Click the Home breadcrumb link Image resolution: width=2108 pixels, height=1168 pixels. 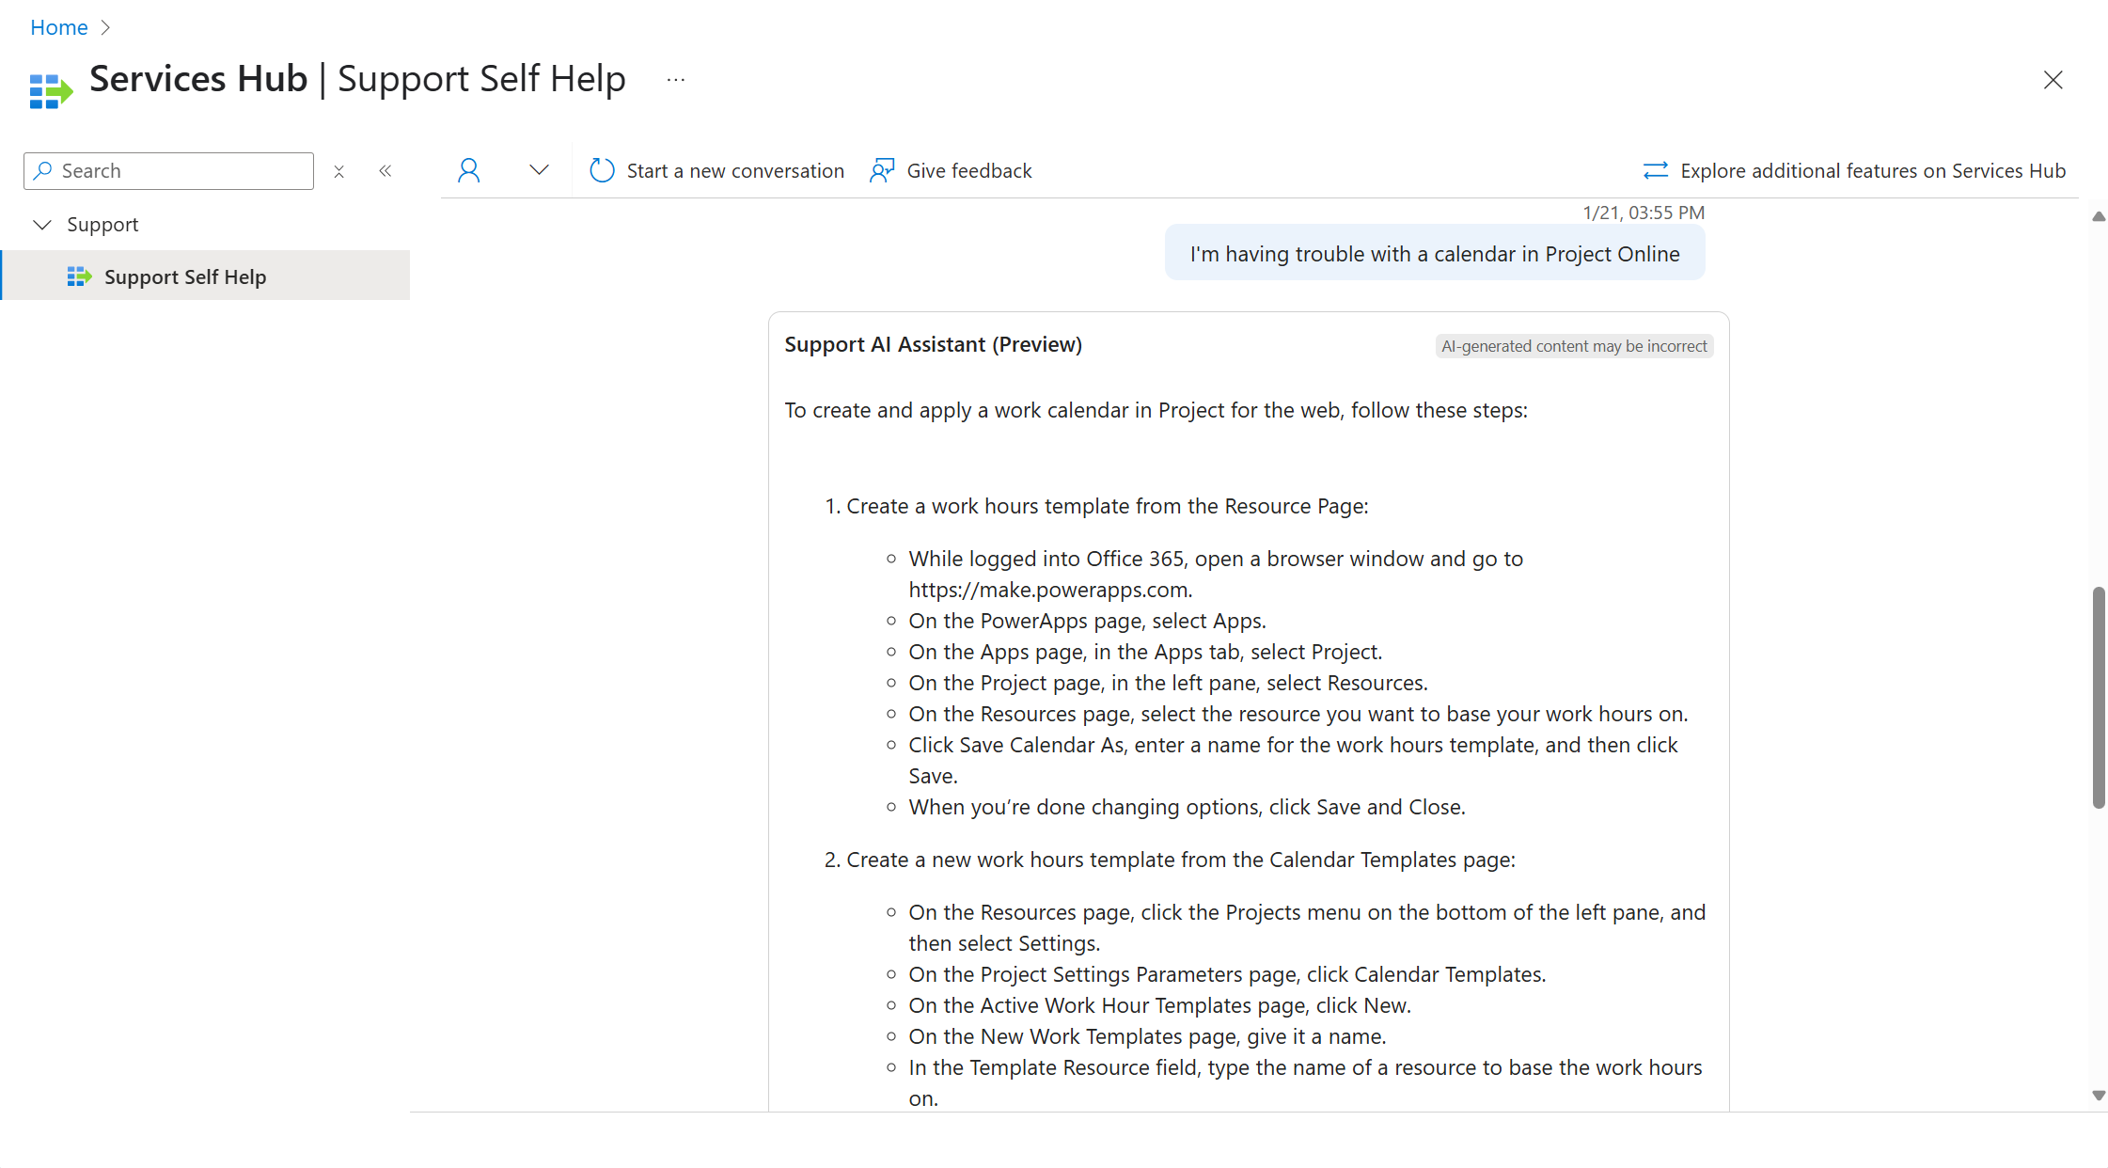click(57, 26)
